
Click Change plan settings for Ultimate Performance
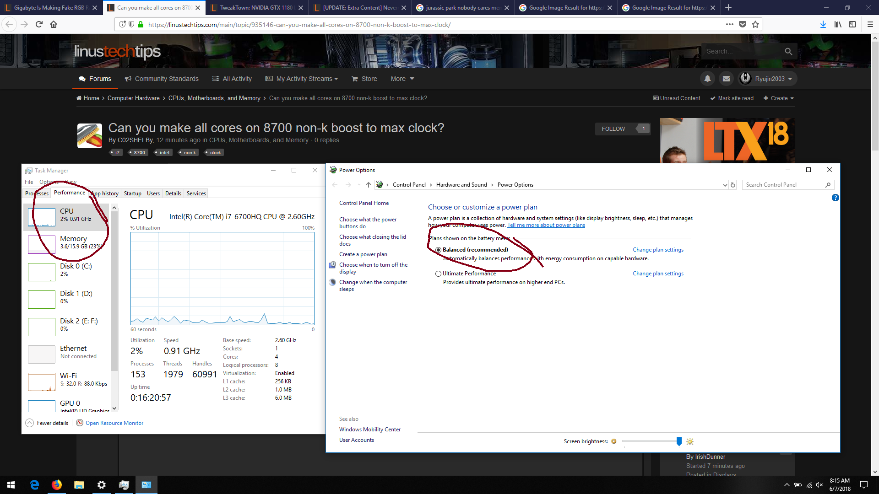(658, 274)
